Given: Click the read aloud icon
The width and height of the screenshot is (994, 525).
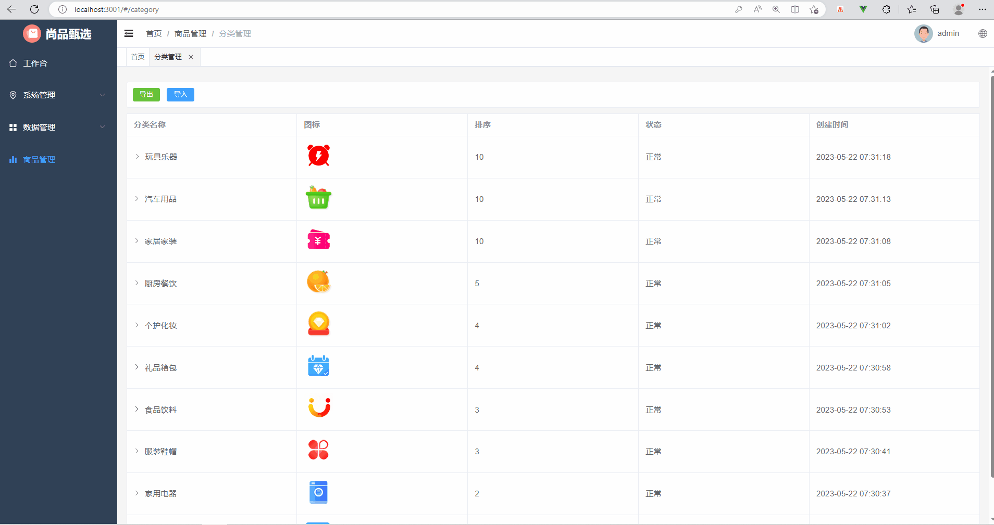Looking at the screenshot, I should [x=757, y=9].
